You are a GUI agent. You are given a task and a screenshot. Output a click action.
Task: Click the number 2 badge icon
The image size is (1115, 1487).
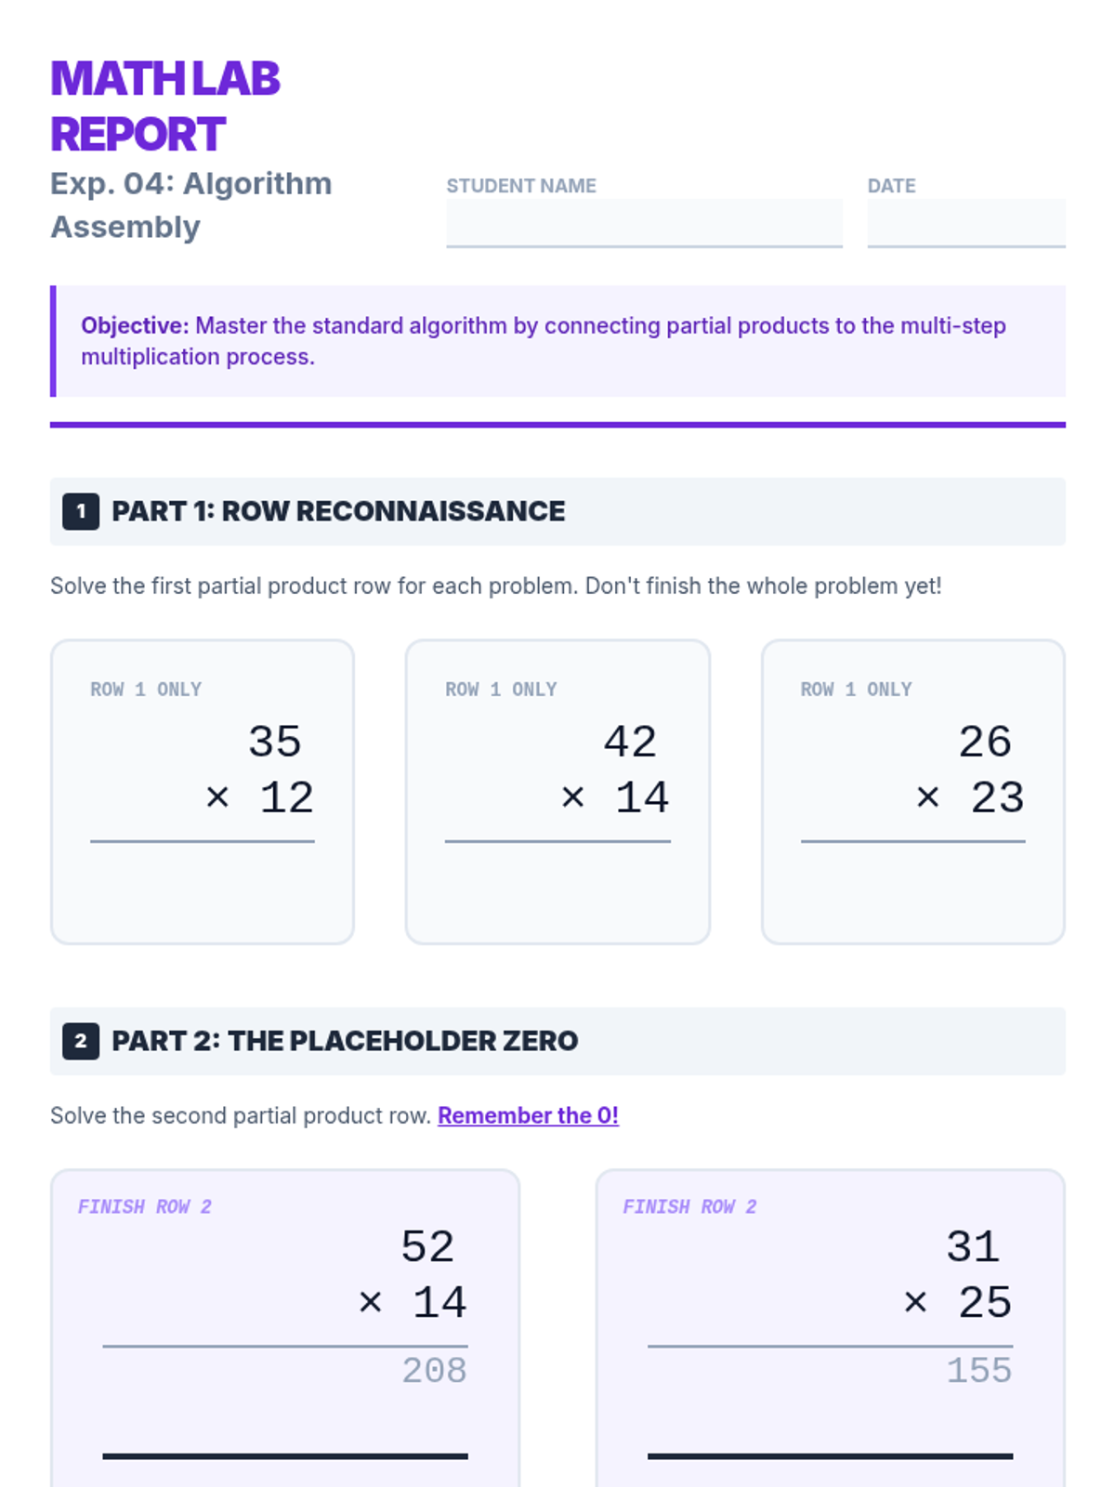81,1041
